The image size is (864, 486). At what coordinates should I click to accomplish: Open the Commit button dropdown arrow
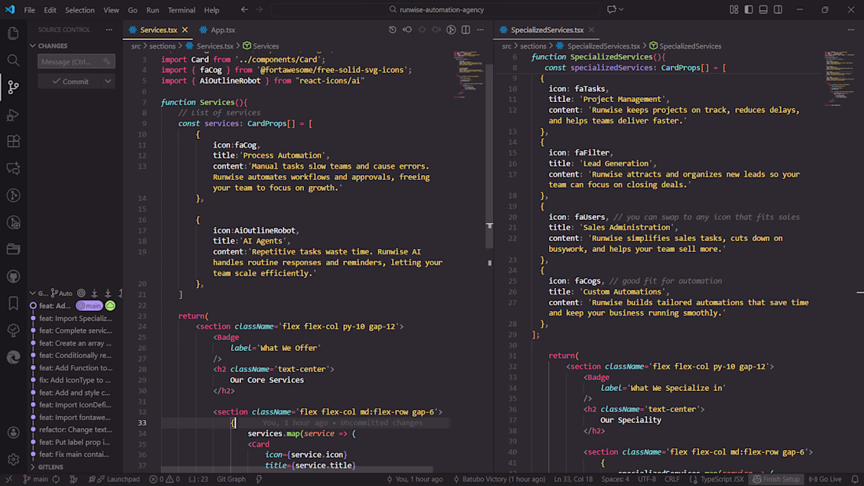coord(108,81)
